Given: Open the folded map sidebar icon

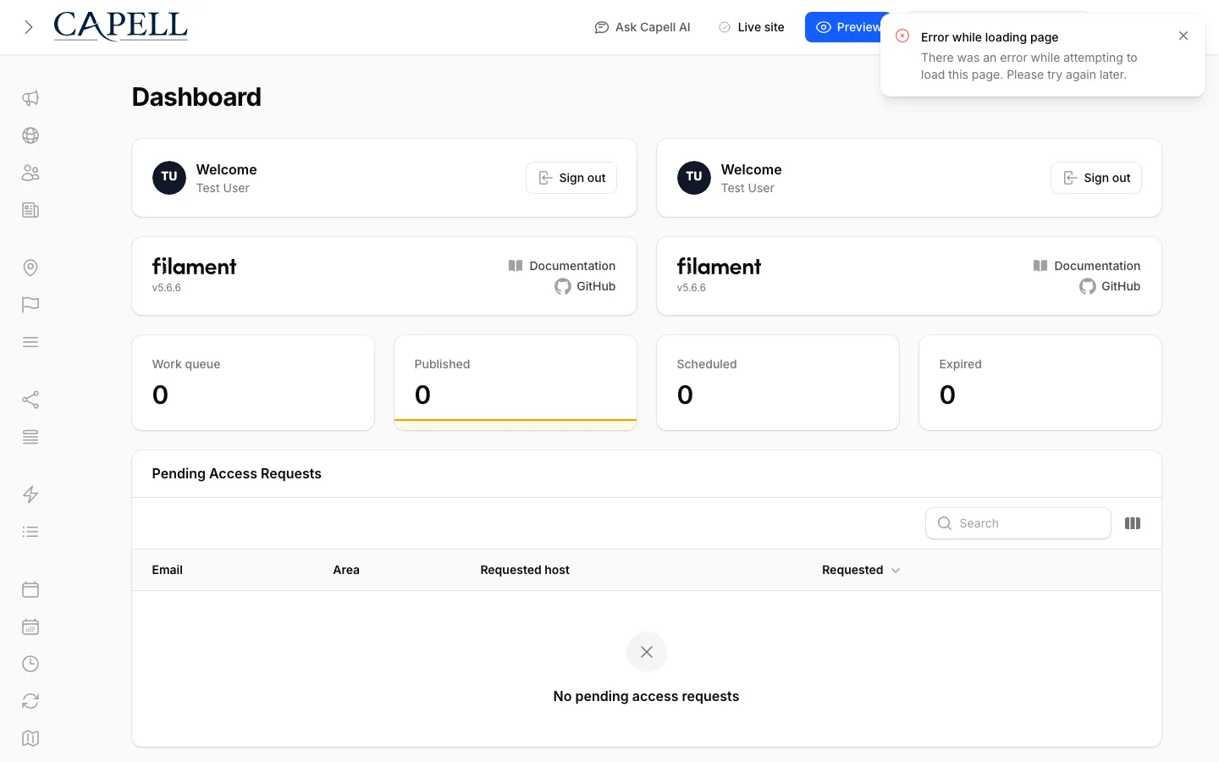Looking at the screenshot, I should [30, 738].
